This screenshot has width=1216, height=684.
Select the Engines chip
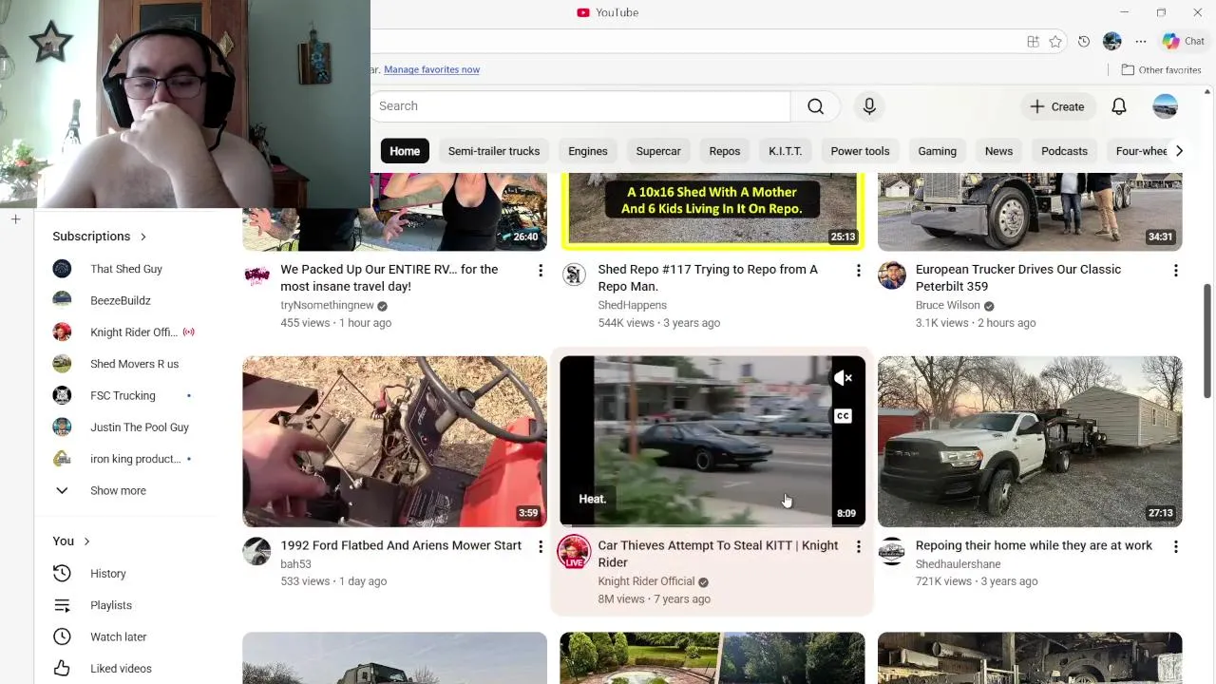click(588, 151)
